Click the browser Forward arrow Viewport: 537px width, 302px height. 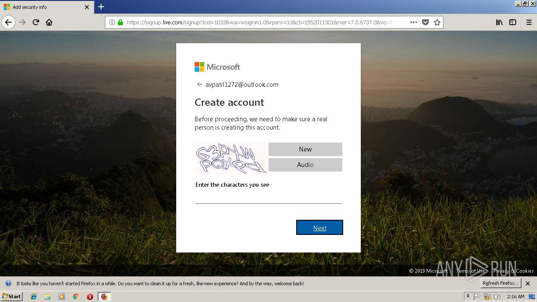(x=23, y=22)
